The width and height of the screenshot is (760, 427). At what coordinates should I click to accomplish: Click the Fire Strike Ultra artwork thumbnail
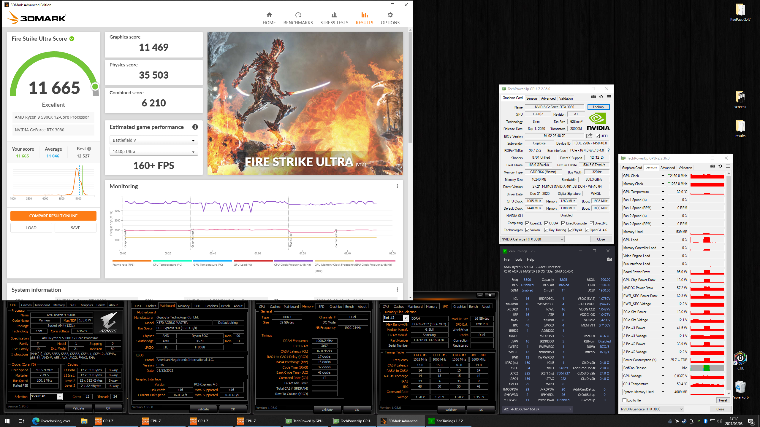pos(305,103)
